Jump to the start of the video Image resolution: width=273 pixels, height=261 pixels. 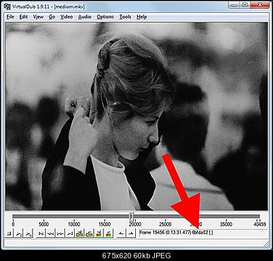[41, 233]
